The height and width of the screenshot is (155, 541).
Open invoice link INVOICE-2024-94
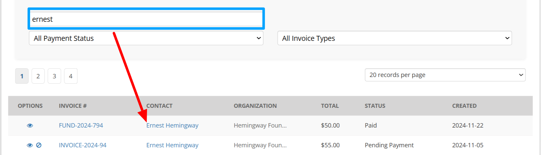point(82,145)
